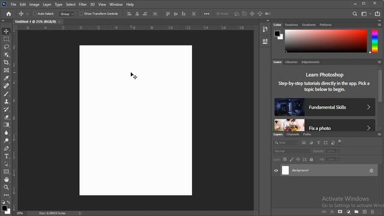
Task: Switch to the Channels tab
Action: tap(293, 134)
